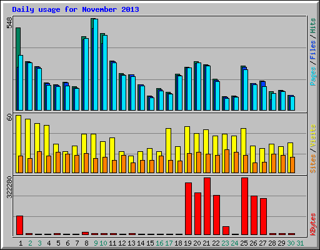Select the red KBytes bar for day 27
This screenshot has height=250, width=320.
point(263,217)
